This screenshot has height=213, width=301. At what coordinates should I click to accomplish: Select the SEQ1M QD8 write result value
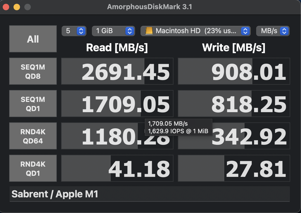pyautogui.click(x=234, y=71)
